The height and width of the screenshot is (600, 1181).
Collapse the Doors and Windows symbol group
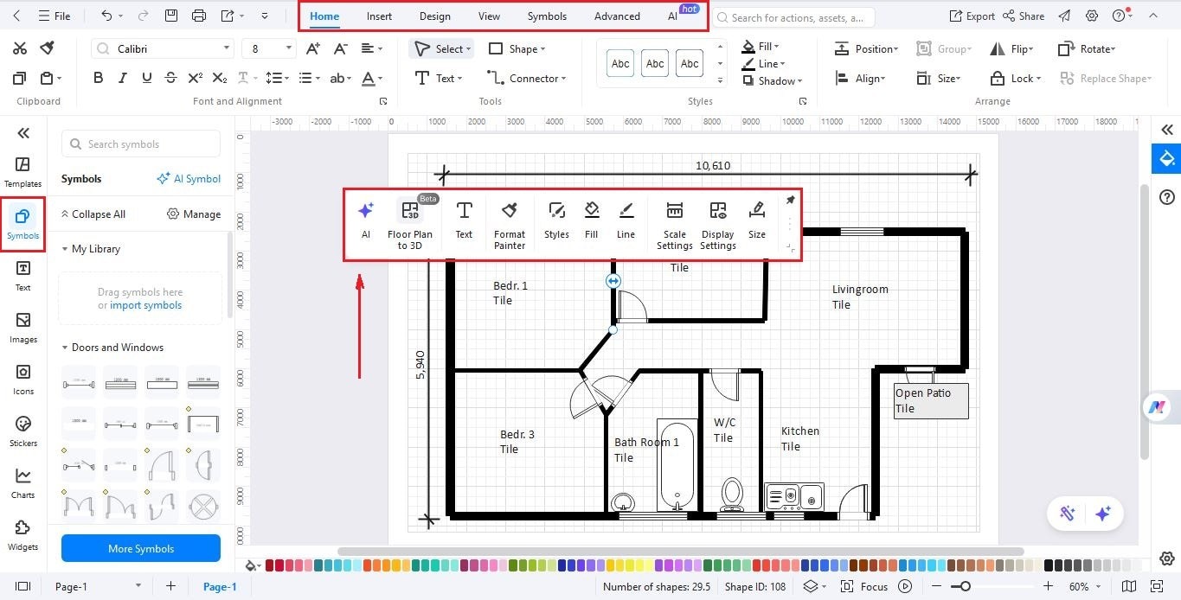pyautogui.click(x=63, y=347)
